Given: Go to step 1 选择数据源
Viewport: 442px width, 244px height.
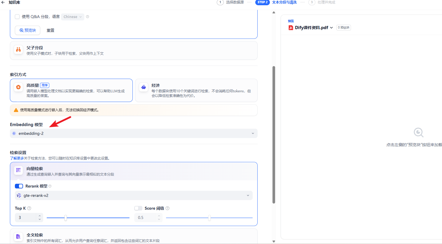Looking at the screenshot, I should point(230,2).
